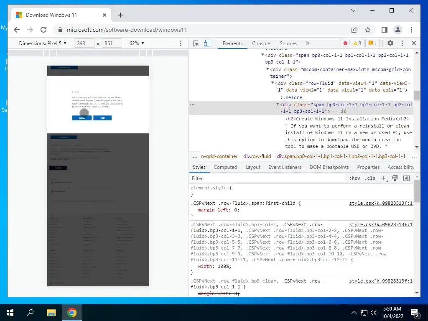Open the tab search chevron
Screen dimensions: 428x321
click(353, 10)
